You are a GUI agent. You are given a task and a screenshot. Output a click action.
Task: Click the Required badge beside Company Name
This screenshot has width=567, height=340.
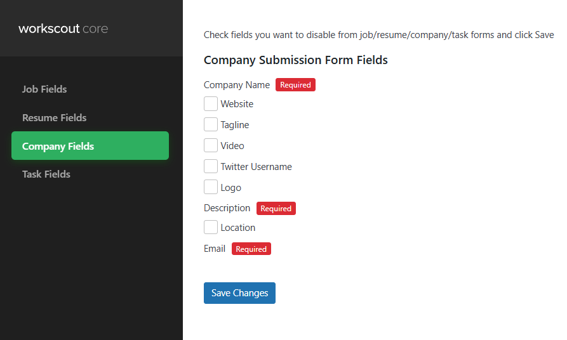coord(295,85)
